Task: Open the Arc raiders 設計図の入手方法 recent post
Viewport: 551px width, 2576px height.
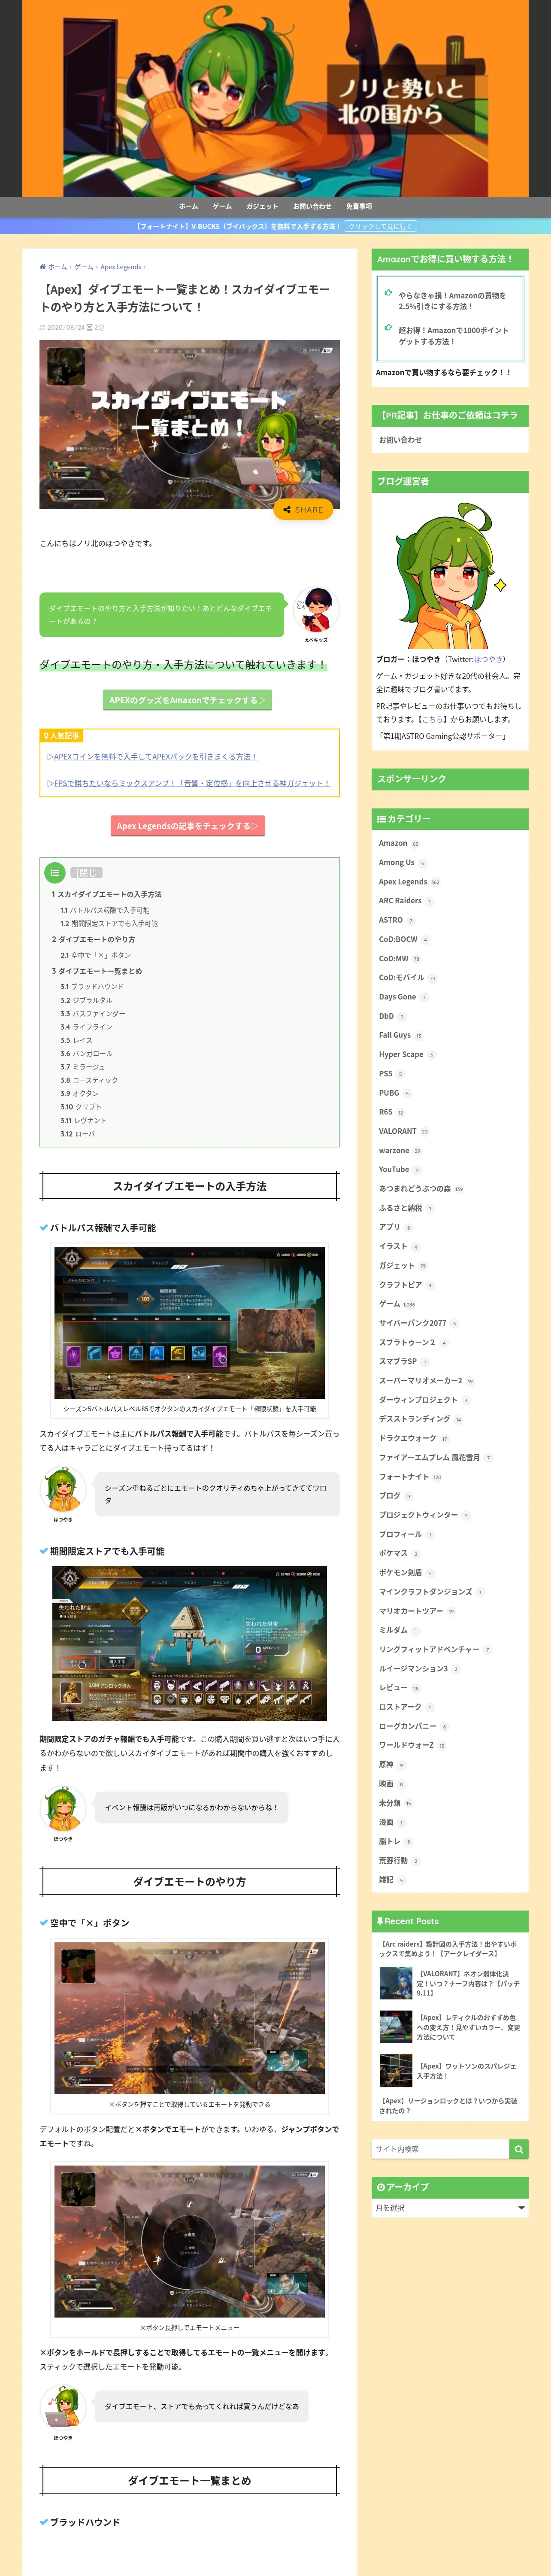Action: tap(449, 1949)
